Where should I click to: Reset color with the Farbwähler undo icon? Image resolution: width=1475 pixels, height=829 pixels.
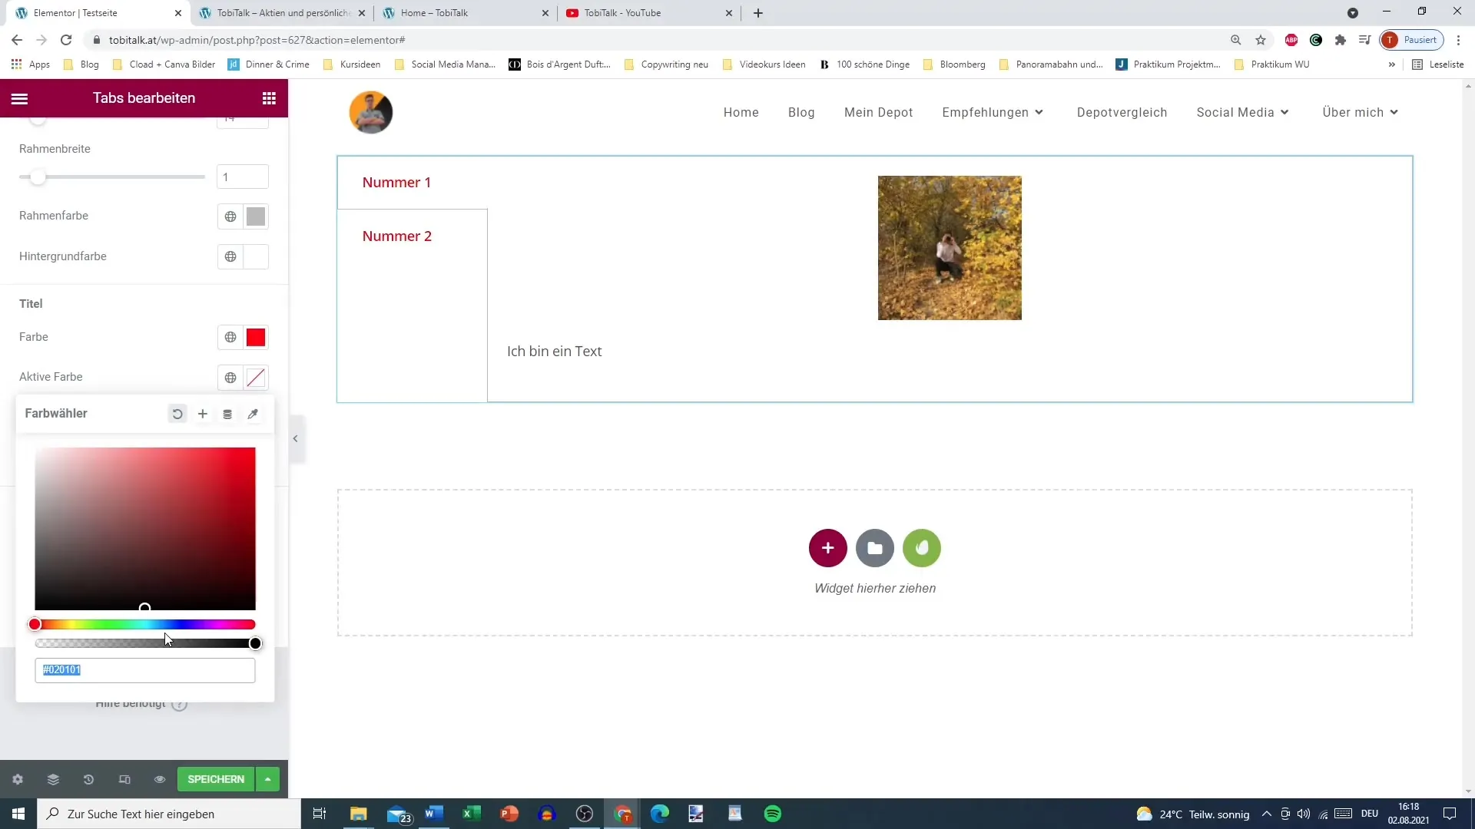(177, 414)
